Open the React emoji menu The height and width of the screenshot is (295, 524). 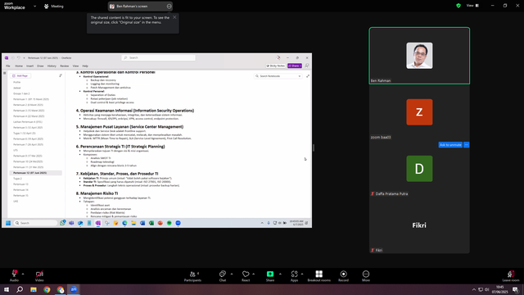tap(246, 276)
